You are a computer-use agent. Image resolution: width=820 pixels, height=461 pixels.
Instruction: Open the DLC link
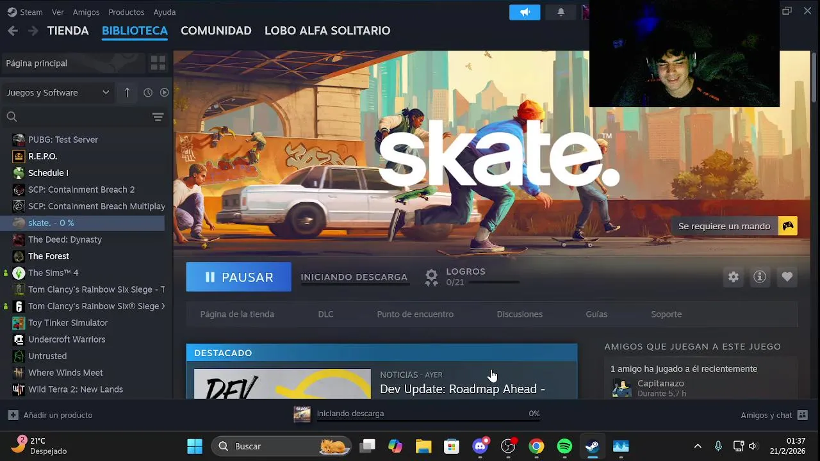coord(325,314)
